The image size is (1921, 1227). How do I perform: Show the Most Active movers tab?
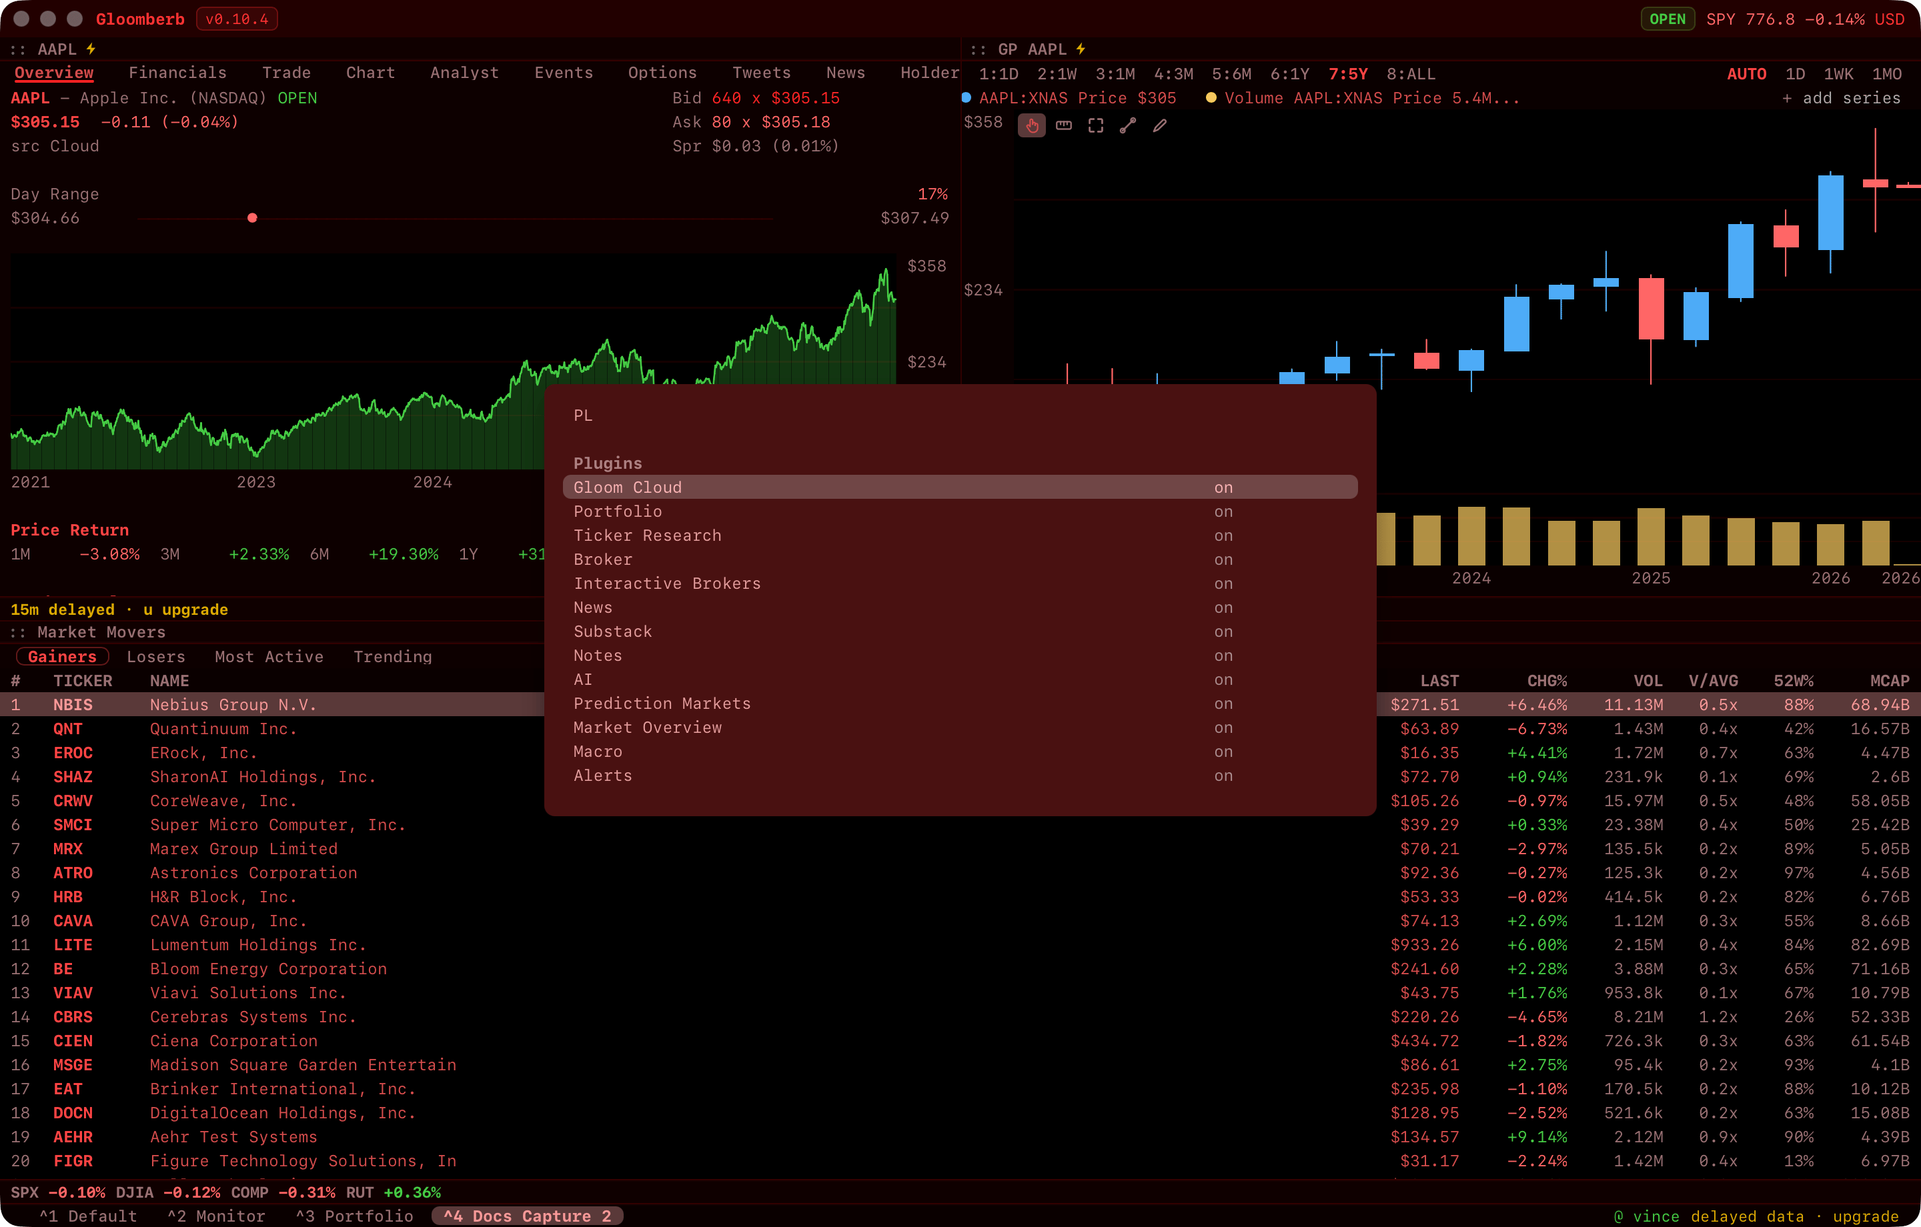point(269,657)
